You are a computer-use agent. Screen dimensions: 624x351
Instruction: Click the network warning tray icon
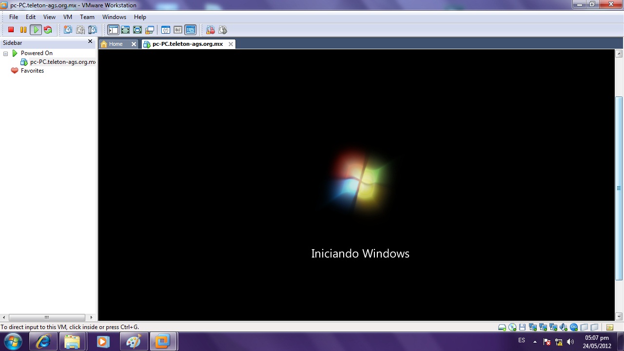(x=559, y=342)
